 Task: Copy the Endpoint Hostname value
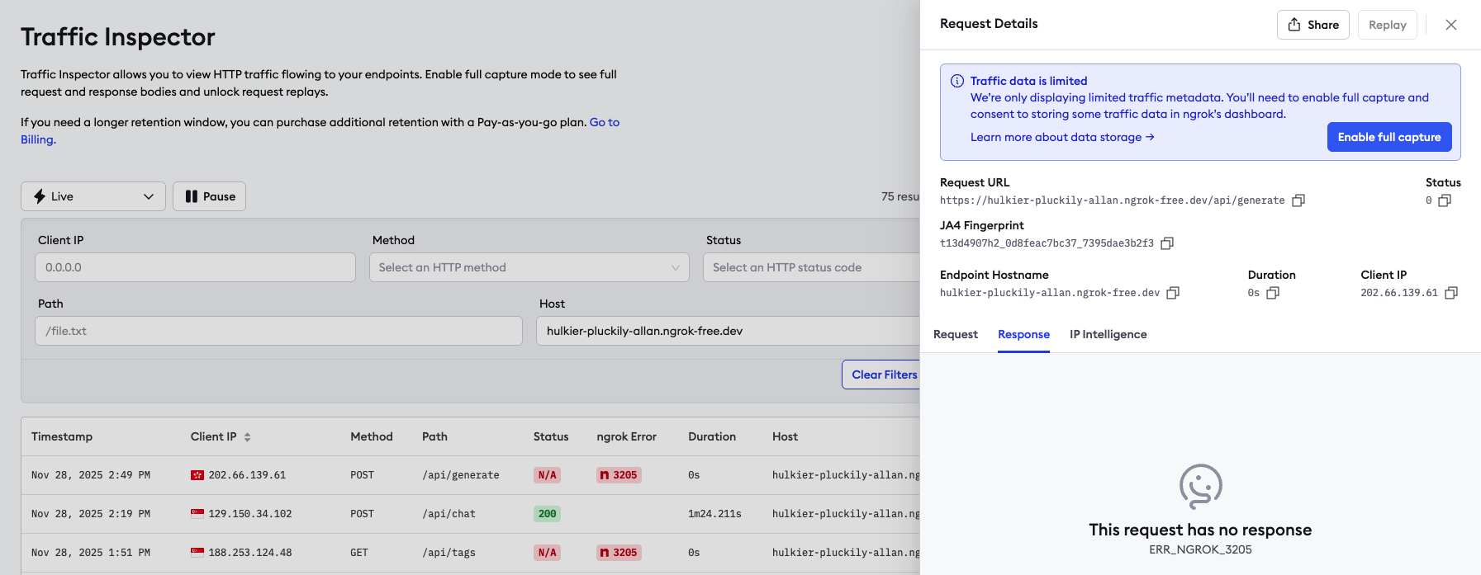(x=1173, y=293)
